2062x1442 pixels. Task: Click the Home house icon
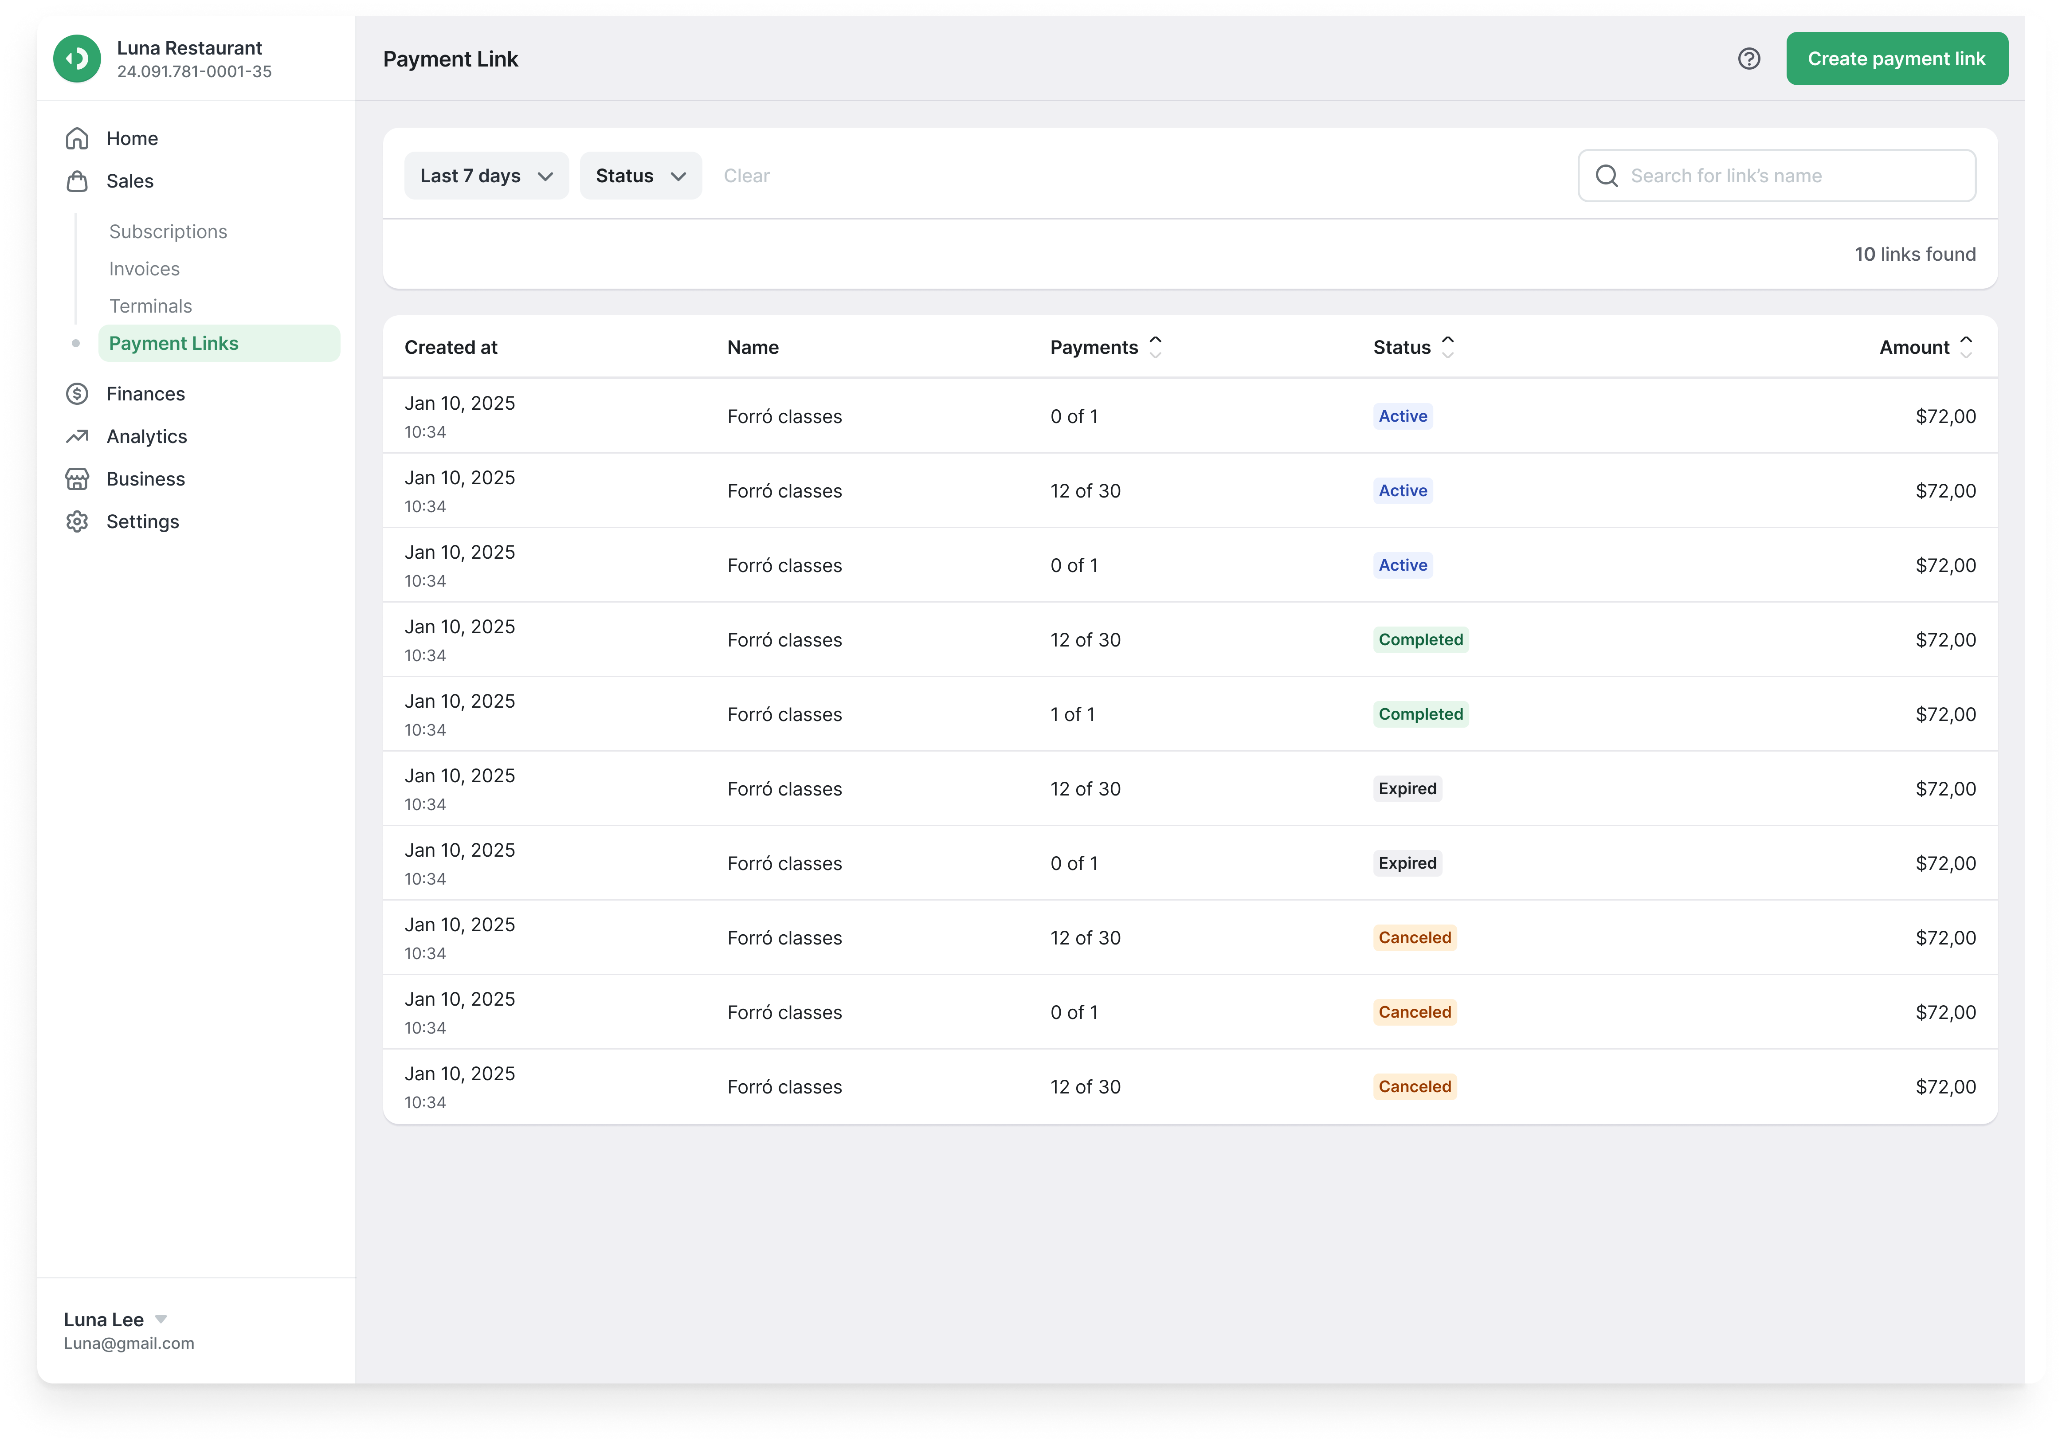pyautogui.click(x=77, y=138)
